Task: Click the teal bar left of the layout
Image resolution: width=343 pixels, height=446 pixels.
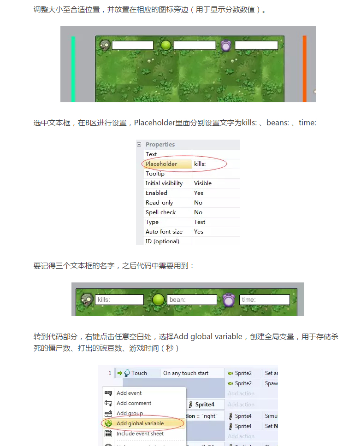Action: [73, 69]
